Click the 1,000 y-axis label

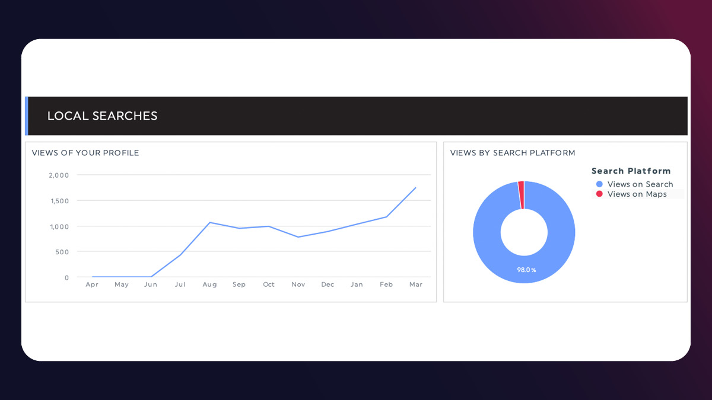click(x=59, y=226)
